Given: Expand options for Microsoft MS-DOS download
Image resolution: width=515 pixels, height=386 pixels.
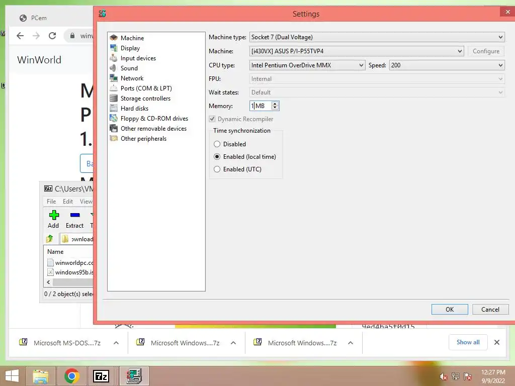Looking at the screenshot, I should tap(116, 343).
